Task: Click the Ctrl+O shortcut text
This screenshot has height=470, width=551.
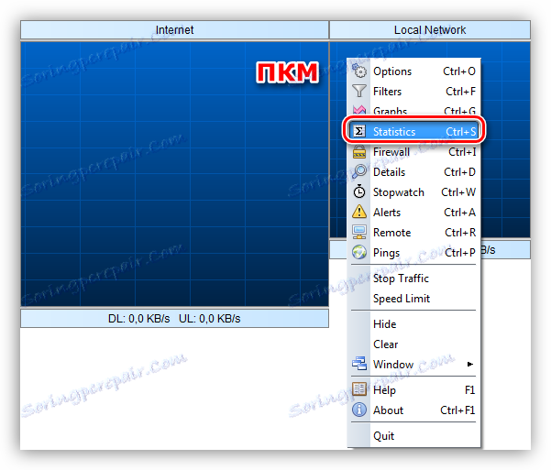Action: pos(459,71)
